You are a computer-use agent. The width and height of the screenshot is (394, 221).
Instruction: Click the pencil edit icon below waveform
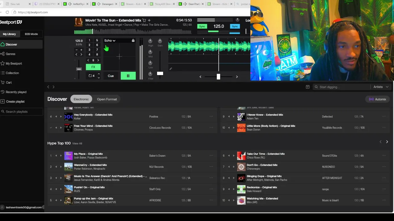[x=171, y=69]
